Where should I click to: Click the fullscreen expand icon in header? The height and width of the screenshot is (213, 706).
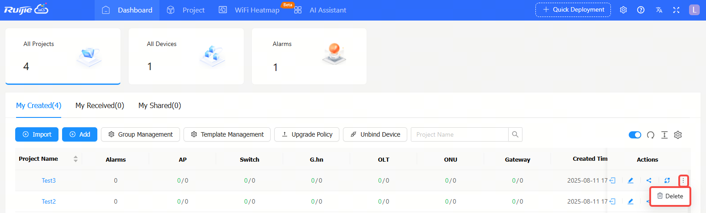676,10
